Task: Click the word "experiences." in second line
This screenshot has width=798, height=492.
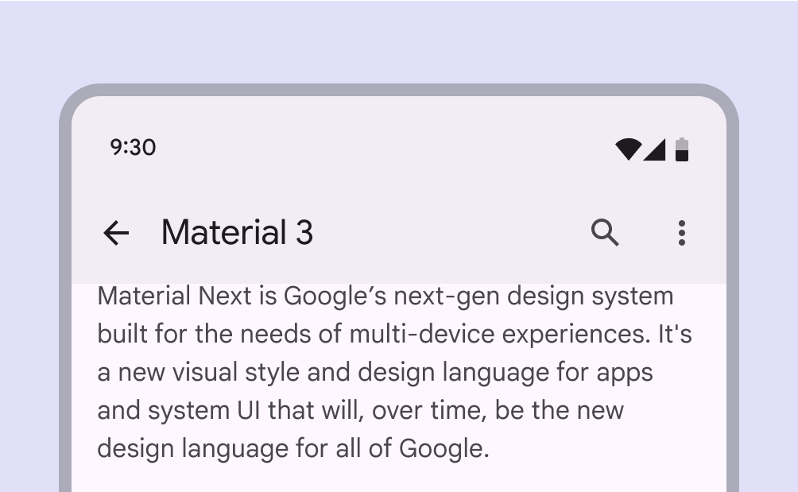Action: (581, 335)
